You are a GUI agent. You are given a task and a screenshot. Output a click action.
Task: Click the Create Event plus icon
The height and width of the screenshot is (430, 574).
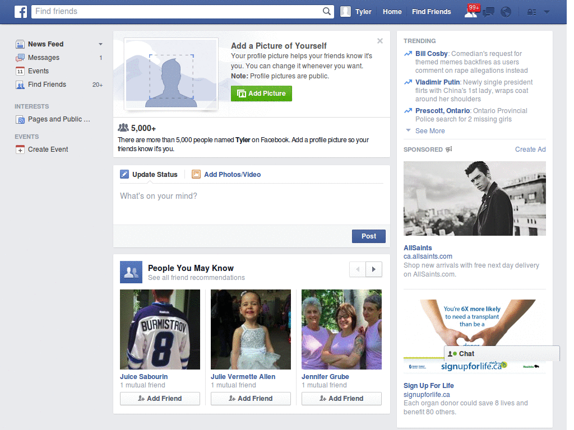(20, 149)
